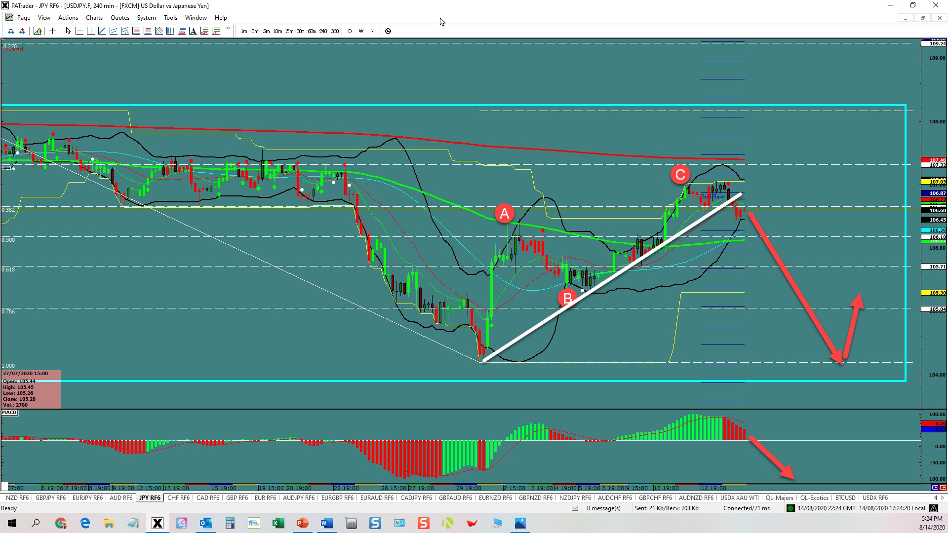Open the Tools menu

click(x=170, y=17)
